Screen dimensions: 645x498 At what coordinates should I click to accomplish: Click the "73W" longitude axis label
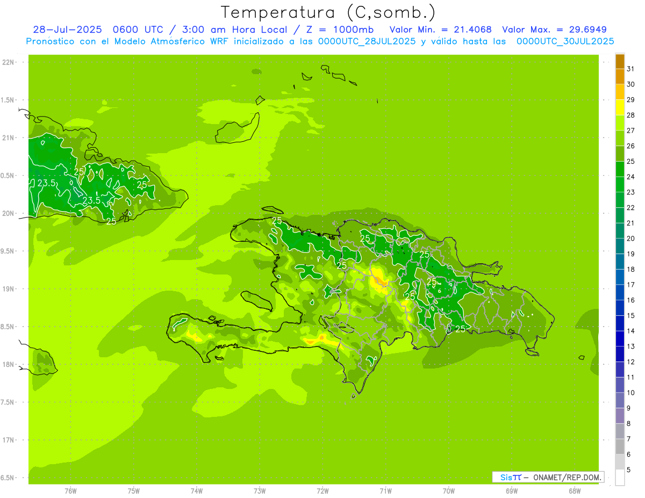point(260,491)
